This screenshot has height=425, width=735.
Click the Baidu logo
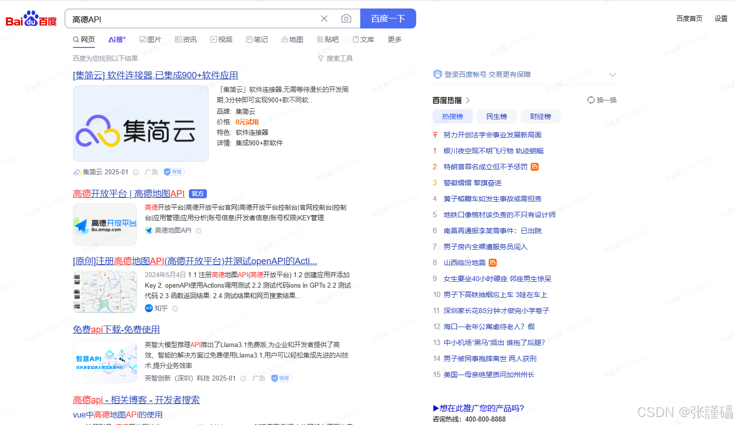pos(31,18)
